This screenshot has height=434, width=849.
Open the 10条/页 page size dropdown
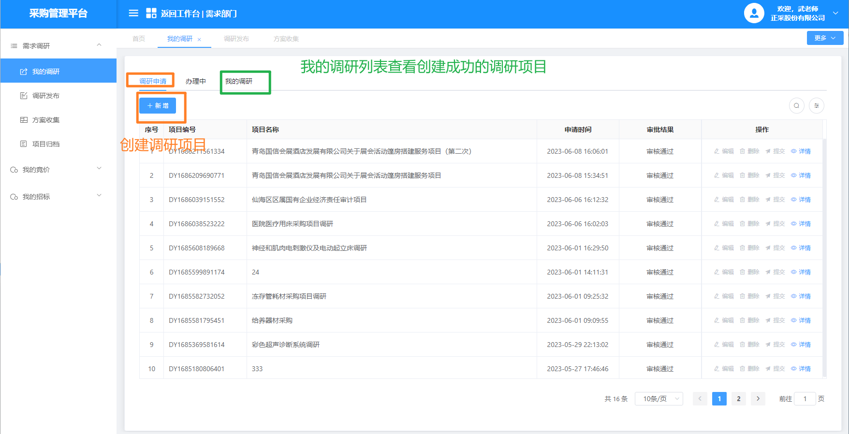point(659,399)
